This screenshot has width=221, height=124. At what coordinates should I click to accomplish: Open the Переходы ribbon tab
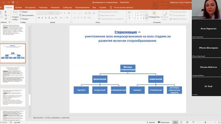pos(43,8)
